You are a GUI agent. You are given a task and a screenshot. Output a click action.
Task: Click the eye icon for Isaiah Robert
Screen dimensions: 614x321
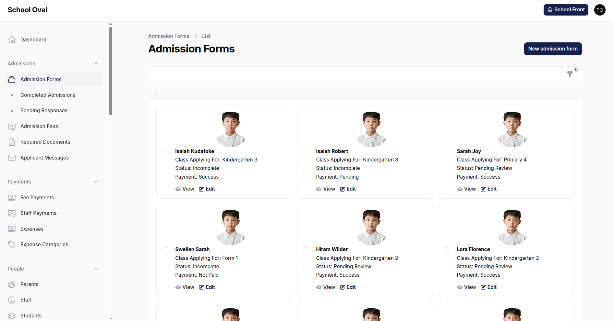[319, 189]
